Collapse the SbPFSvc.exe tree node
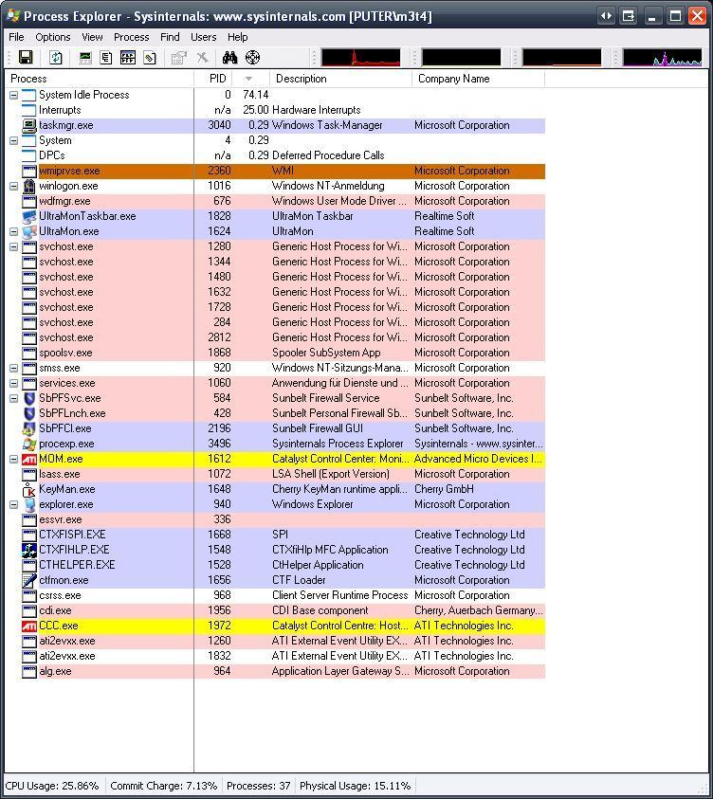This screenshot has height=799, width=713. tap(14, 398)
